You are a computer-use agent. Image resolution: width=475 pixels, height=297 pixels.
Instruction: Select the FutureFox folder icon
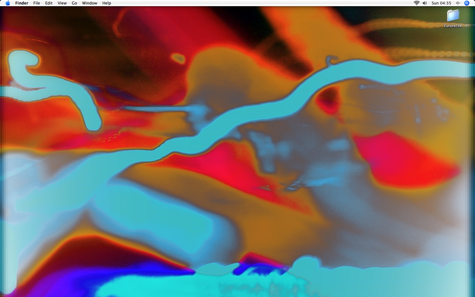pos(453,15)
